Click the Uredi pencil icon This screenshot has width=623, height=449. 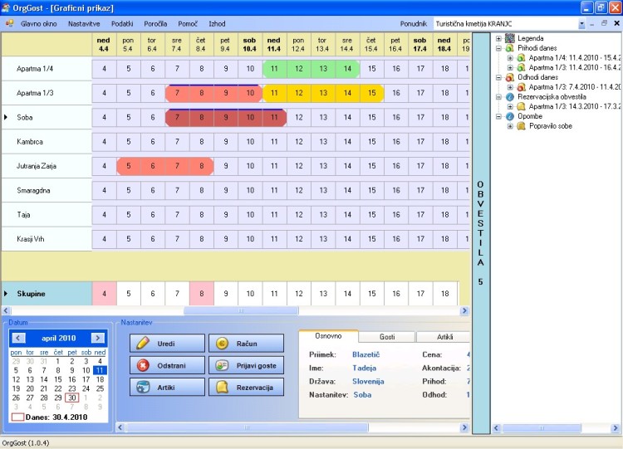[x=143, y=343]
